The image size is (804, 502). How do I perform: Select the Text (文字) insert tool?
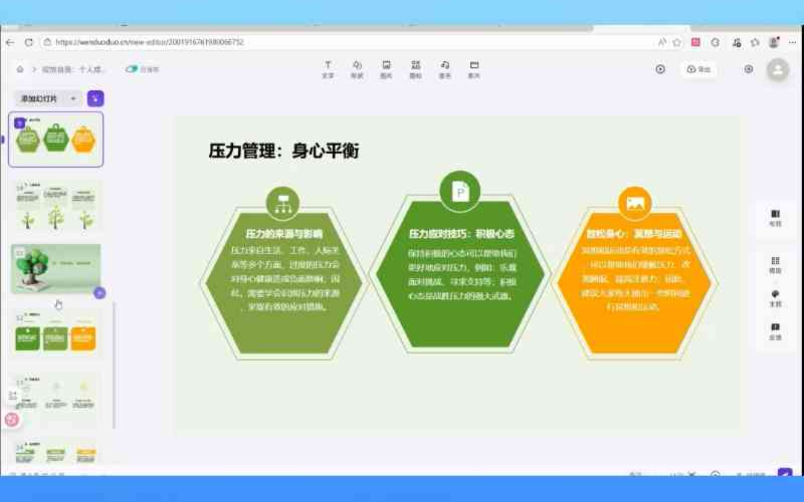(x=328, y=69)
